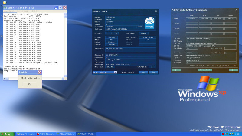Screen dimensions: 242x136
Task: Open the CPU #1 / SMT Unit #1 dropdown
Action: (x=116, y=72)
